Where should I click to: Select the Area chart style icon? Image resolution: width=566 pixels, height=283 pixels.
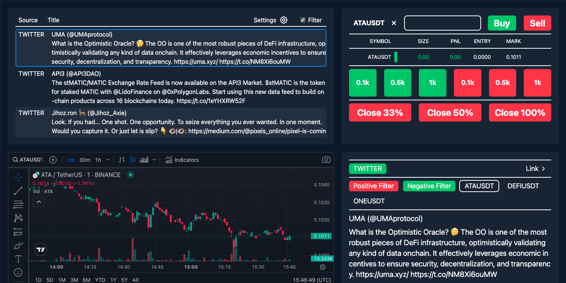click(144, 160)
